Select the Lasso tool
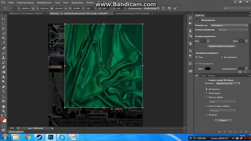This screenshot has width=251, height=141. [x=4, y=29]
